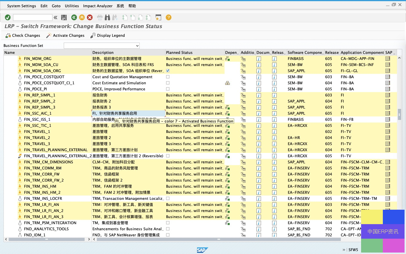Open documentation icon for FIN_REP_SIMPL_1

pos(259,95)
